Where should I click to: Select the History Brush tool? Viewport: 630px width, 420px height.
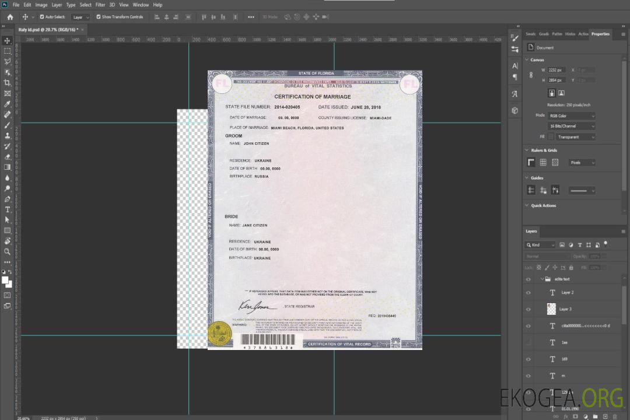[x=7, y=146]
